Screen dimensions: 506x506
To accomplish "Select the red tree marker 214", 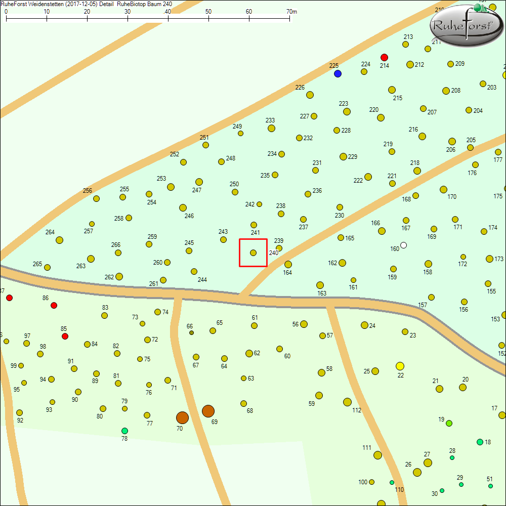I will click(384, 58).
